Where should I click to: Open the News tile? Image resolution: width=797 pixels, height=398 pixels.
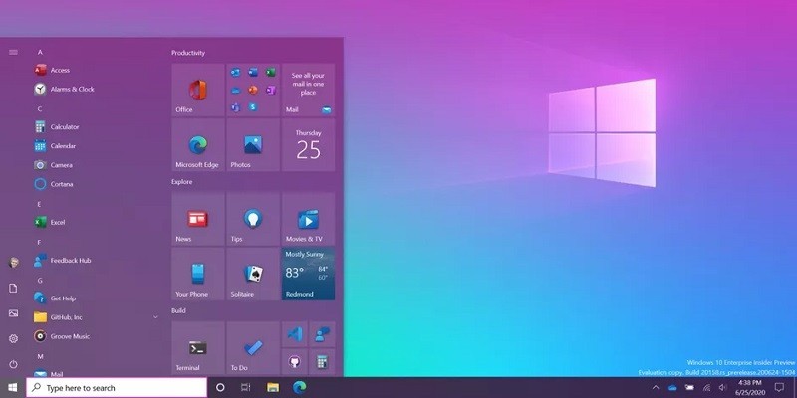197,219
